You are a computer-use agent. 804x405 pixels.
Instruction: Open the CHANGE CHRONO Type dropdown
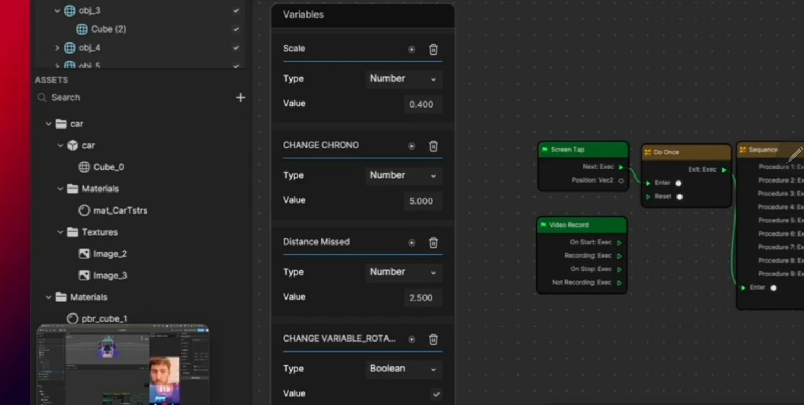[404, 175]
